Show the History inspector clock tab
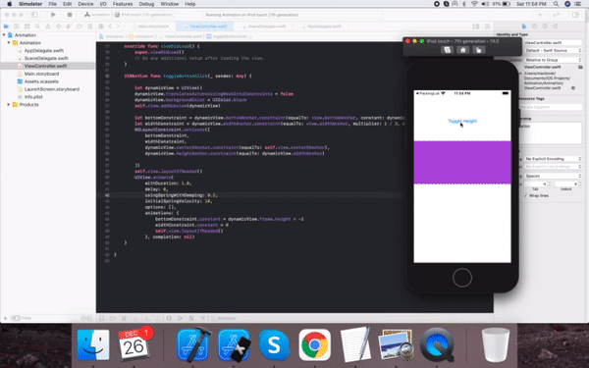 point(534,26)
